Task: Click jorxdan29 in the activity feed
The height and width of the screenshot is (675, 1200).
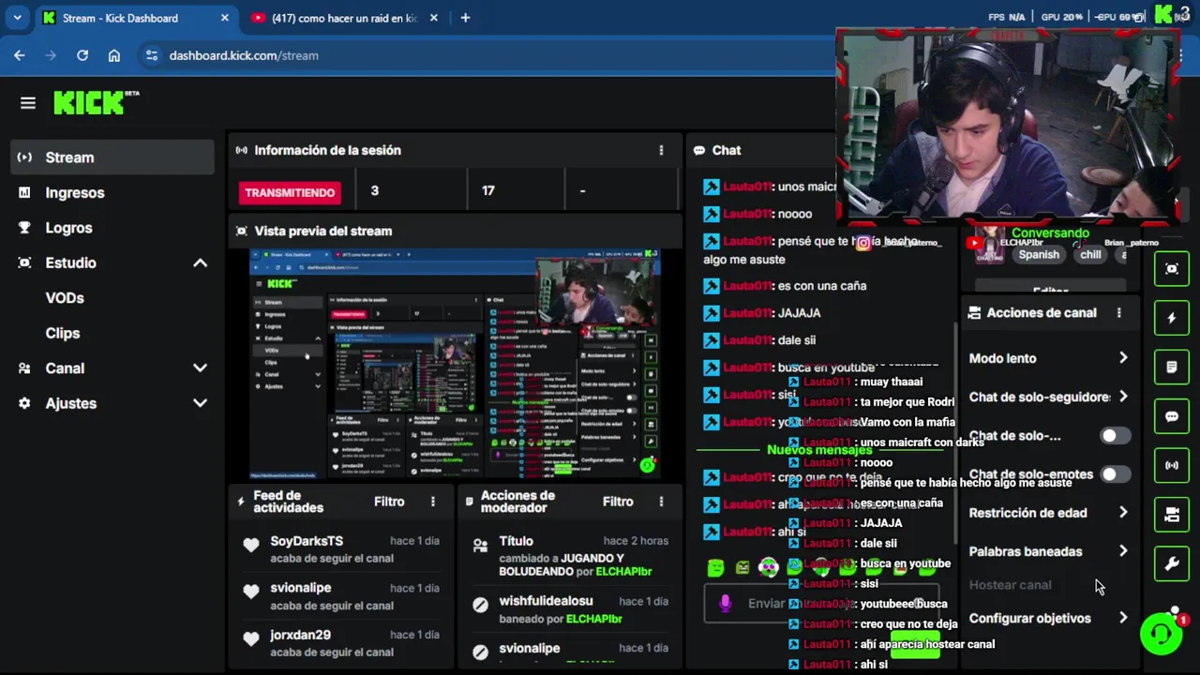Action: tap(300, 635)
